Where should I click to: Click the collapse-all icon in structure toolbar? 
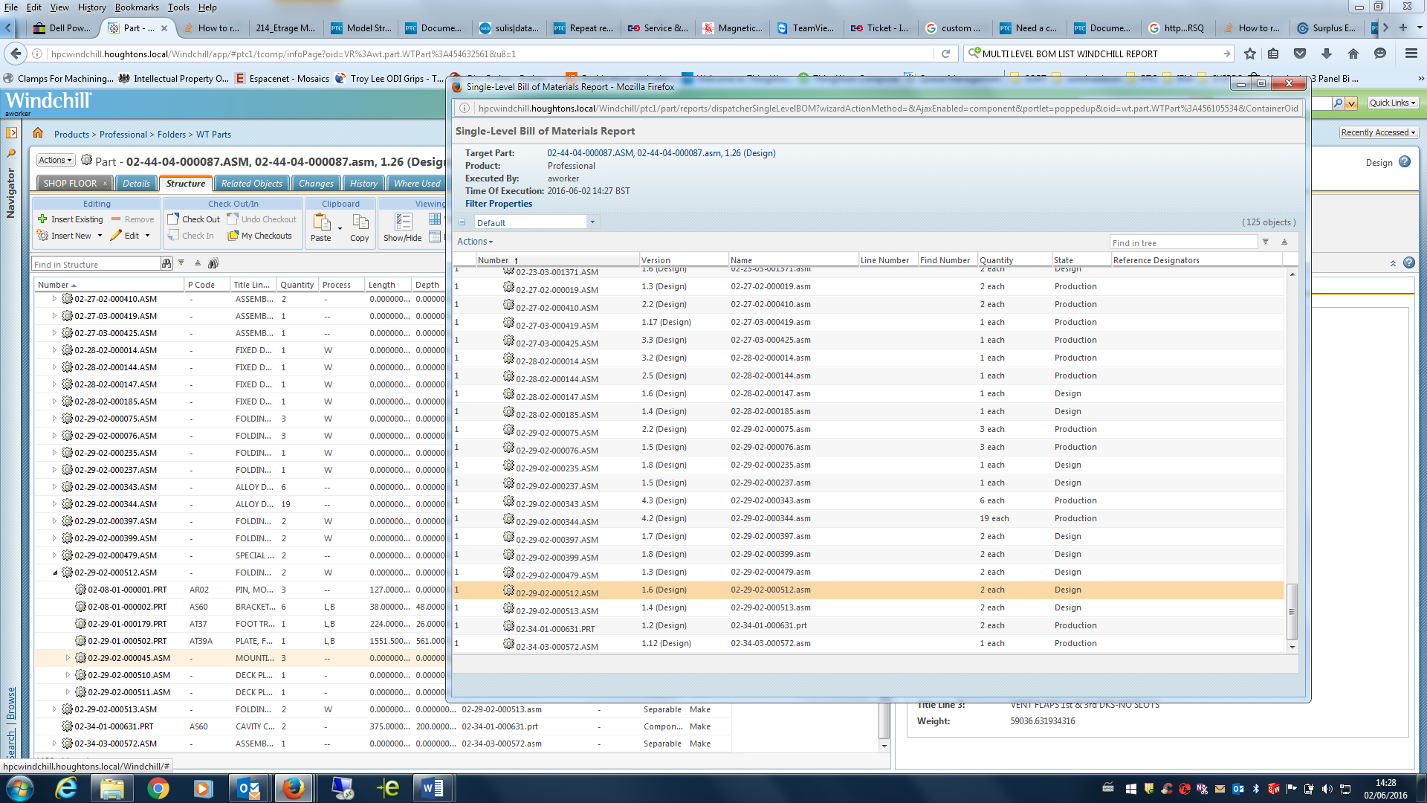pos(198,262)
